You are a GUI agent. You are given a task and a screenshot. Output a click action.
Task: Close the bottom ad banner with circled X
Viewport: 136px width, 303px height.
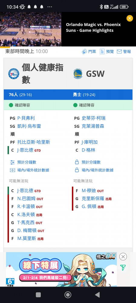123,257
